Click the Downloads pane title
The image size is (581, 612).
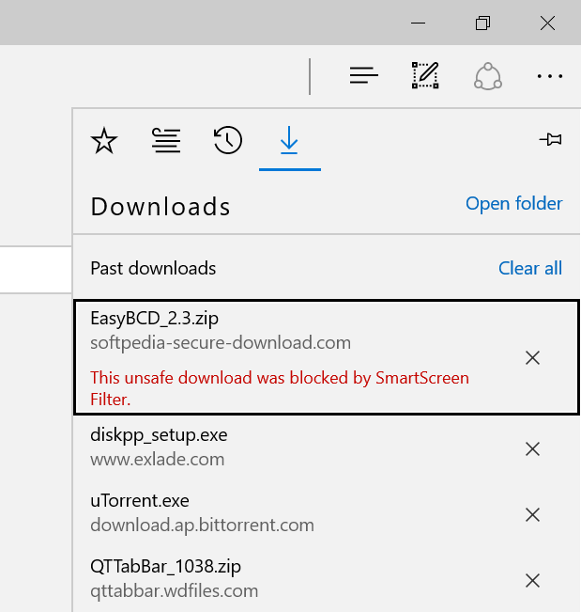point(161,206)
